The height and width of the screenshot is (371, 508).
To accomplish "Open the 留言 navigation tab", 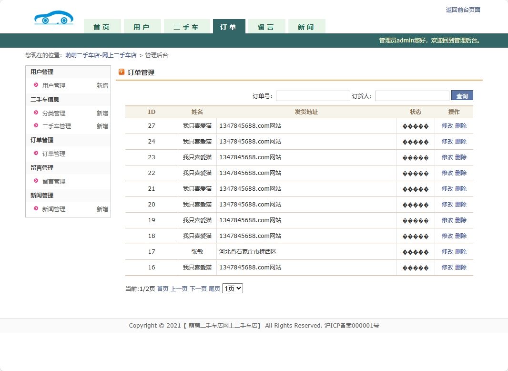I will pyautogui.click(x=266, y=27).
